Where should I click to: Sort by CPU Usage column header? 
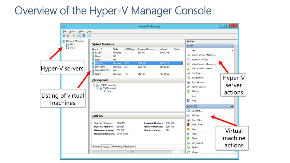point(130,49)
